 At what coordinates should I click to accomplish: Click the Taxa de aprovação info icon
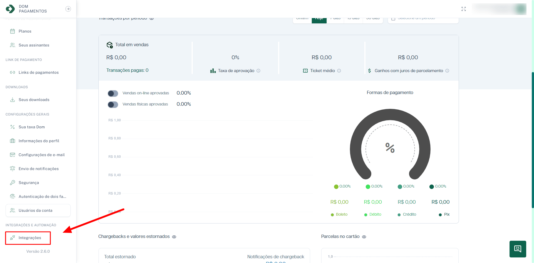tap(258, 71)
